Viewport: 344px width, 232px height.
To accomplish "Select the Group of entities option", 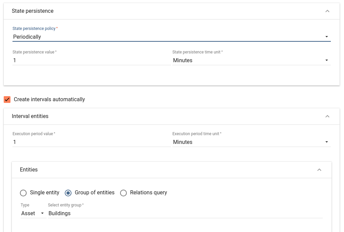I will click(x=68, y=193).
